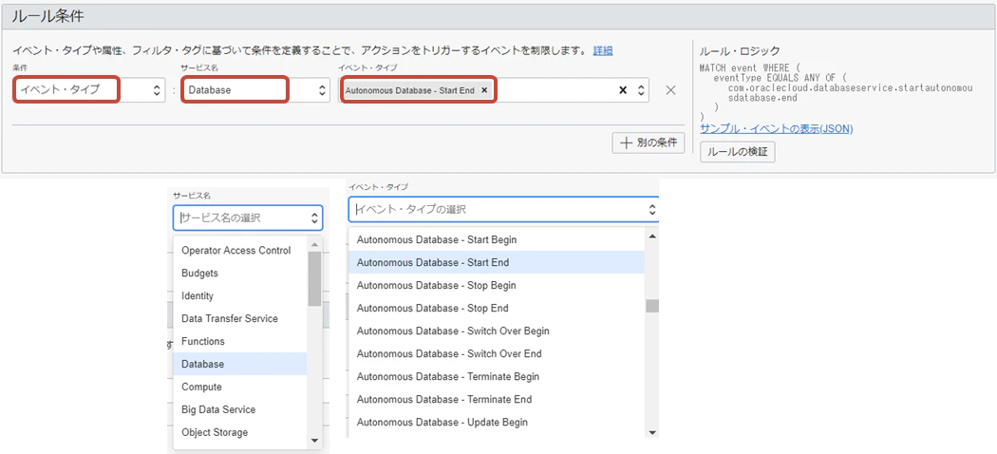Clear all selected event types
This screenshot has width=997, height=454.
pyautogui.click(x=623, y=90)
